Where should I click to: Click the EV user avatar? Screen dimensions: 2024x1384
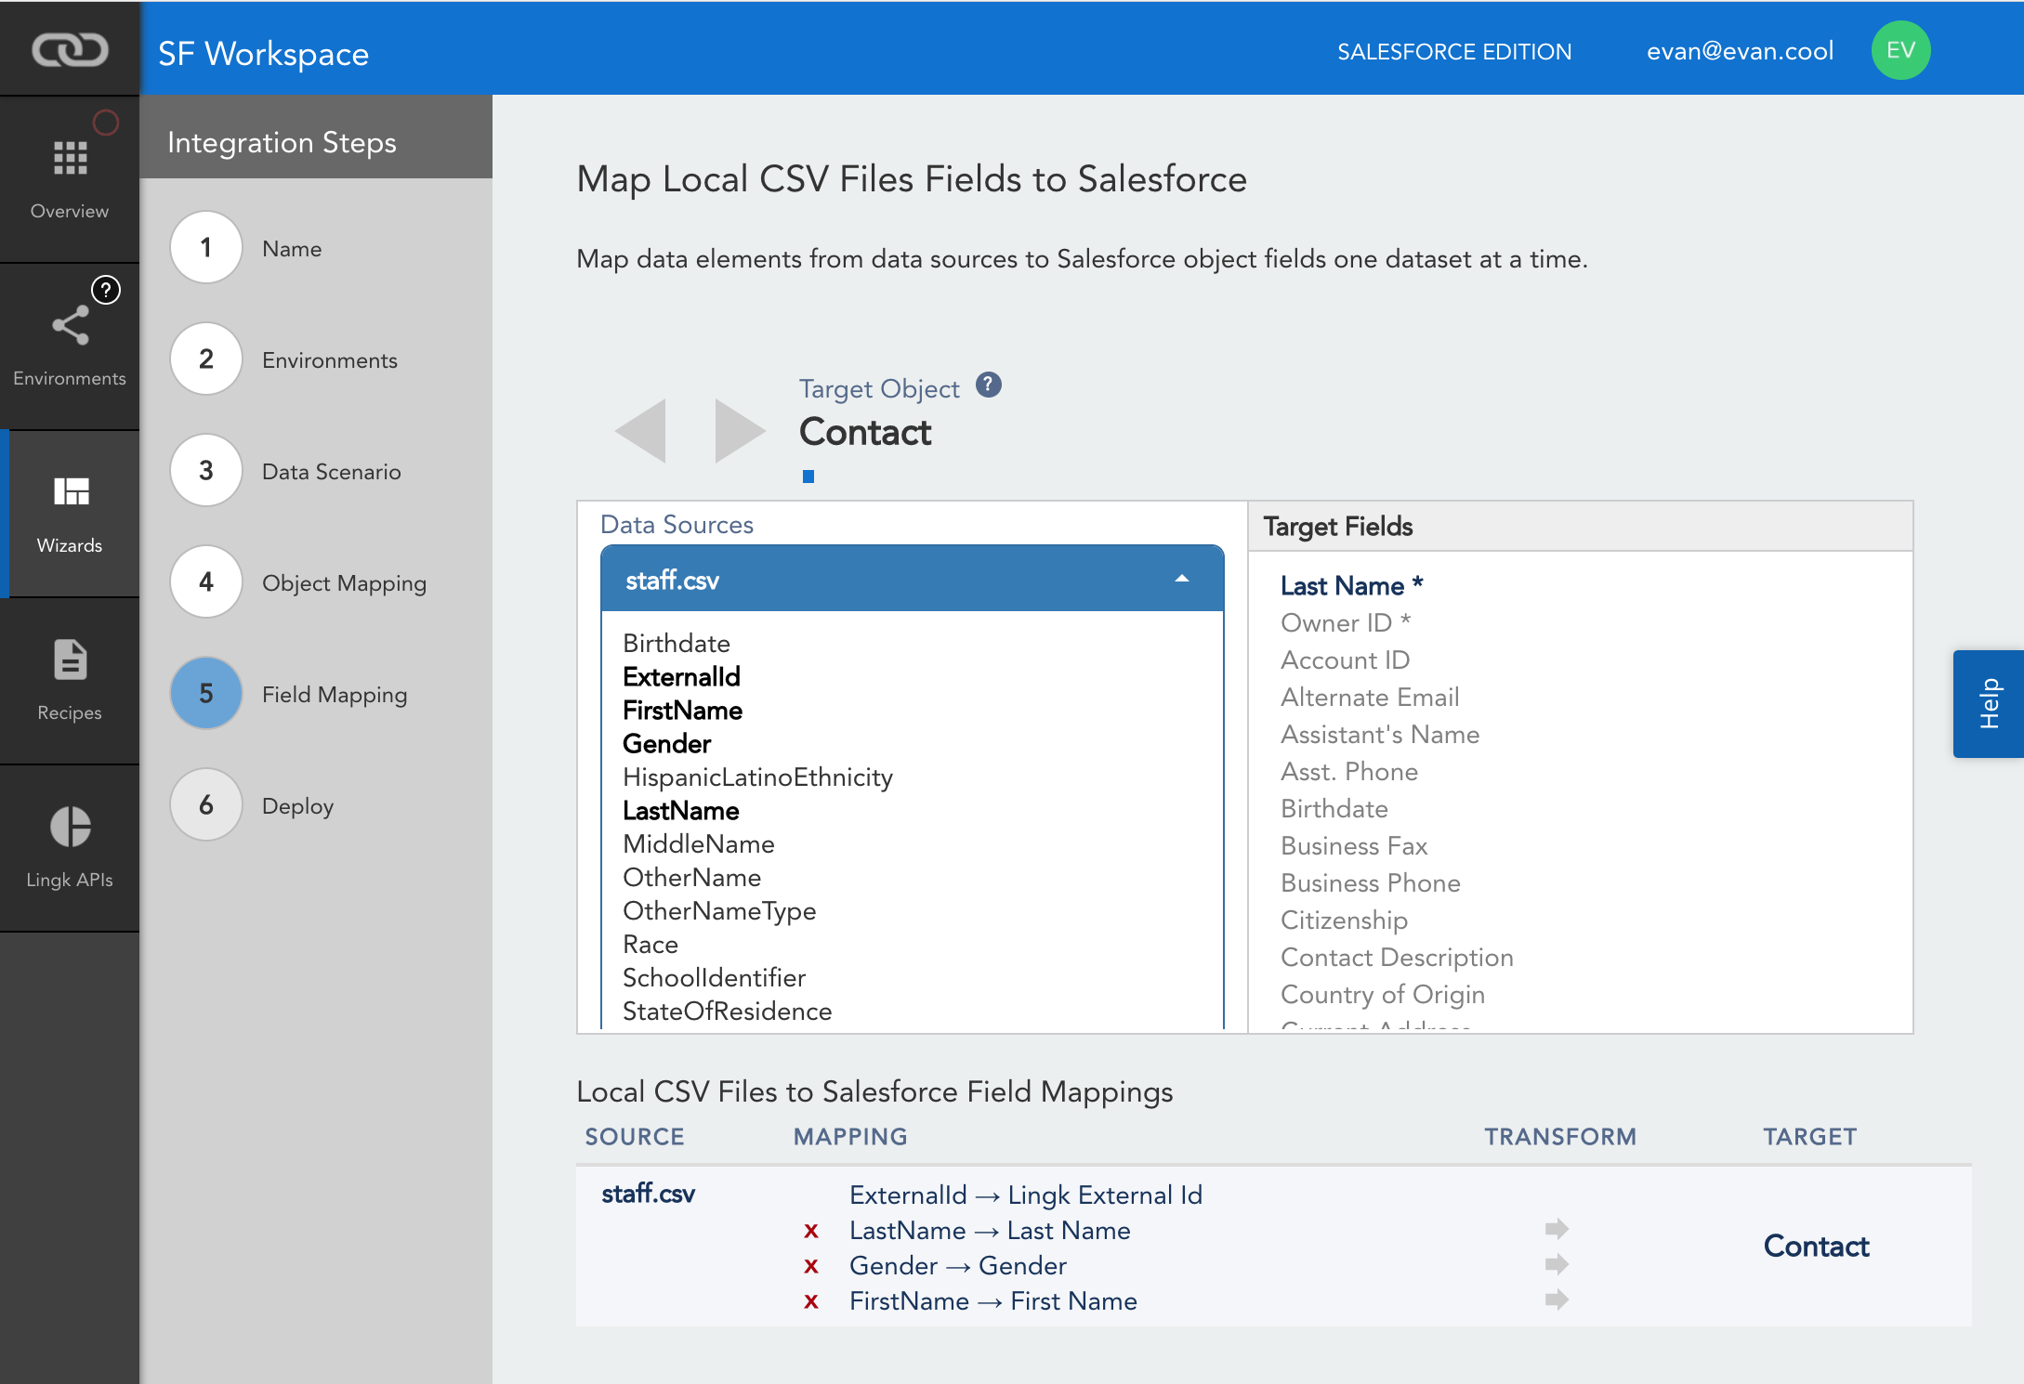(x=1900, y=50)
